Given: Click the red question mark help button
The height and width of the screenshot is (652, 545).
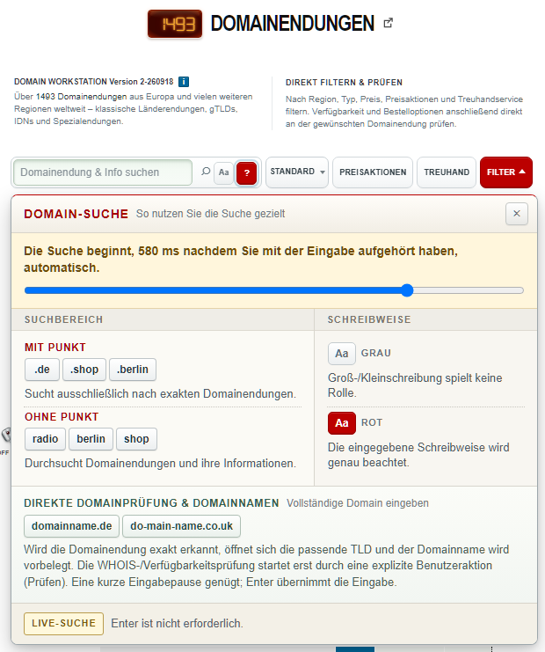Looking at the screenshot, I should coord(247,173).
